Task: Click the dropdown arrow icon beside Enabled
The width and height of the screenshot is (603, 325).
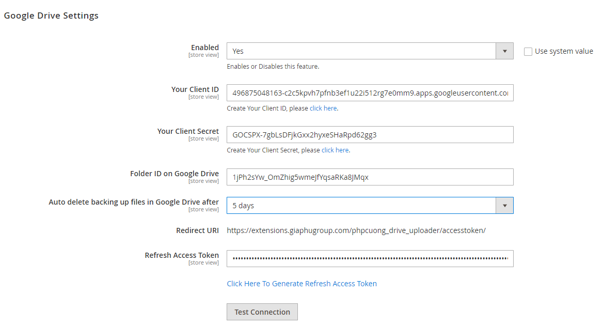Action: (x=504, y=51)
